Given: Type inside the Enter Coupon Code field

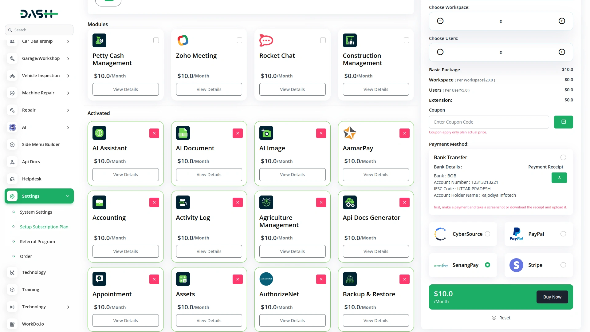Looking at the screenshot, I should [489, 122].
